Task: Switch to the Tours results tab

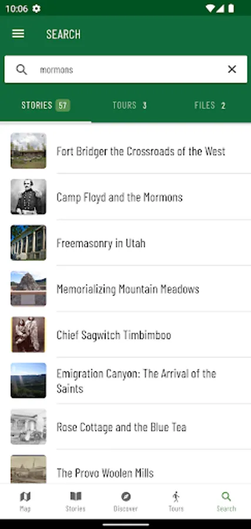Action: (x=129, y=105)
